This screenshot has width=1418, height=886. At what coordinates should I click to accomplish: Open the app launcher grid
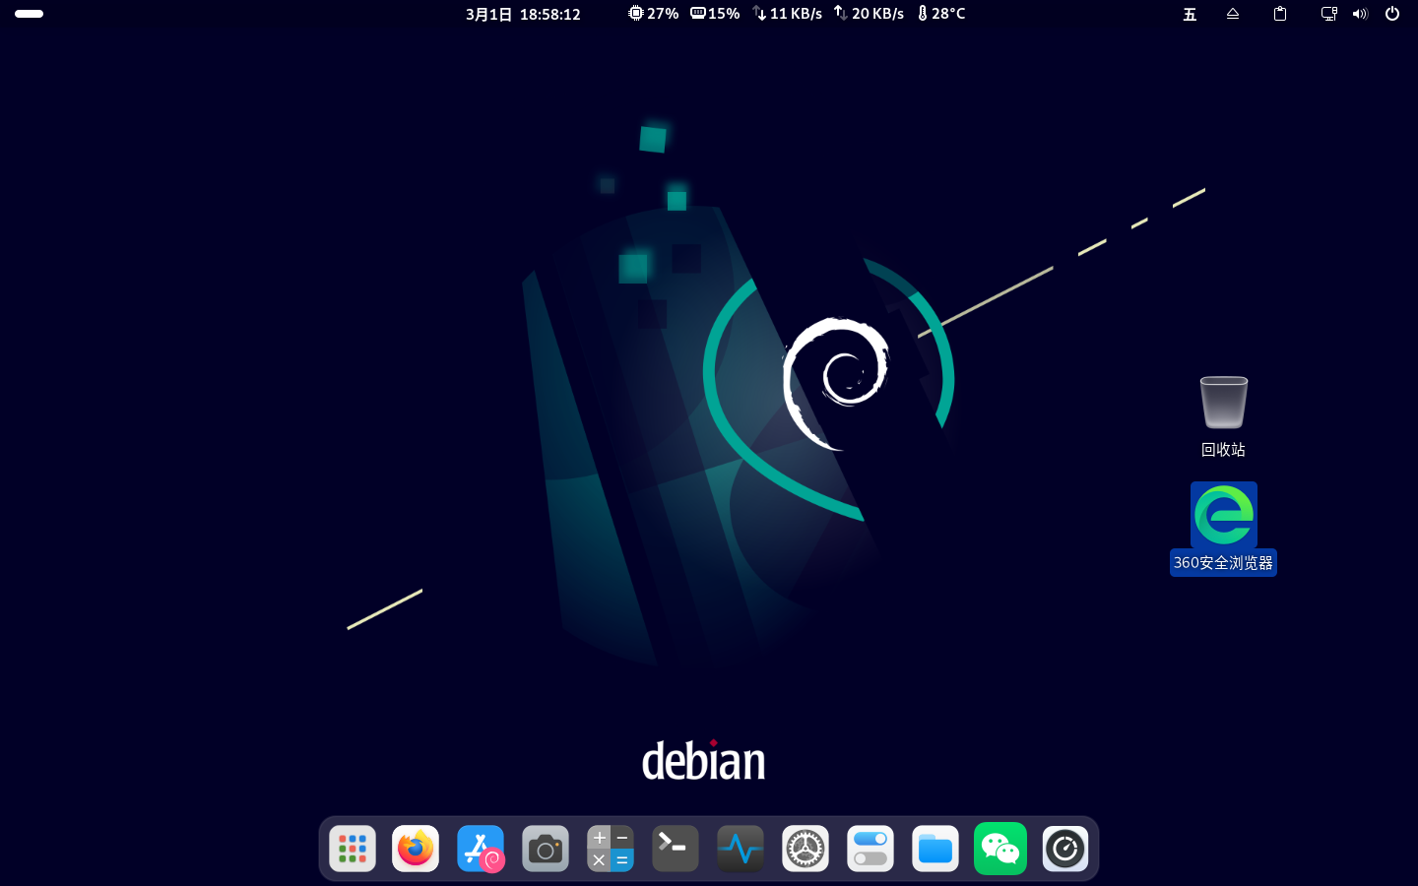(x=352, y=848)
